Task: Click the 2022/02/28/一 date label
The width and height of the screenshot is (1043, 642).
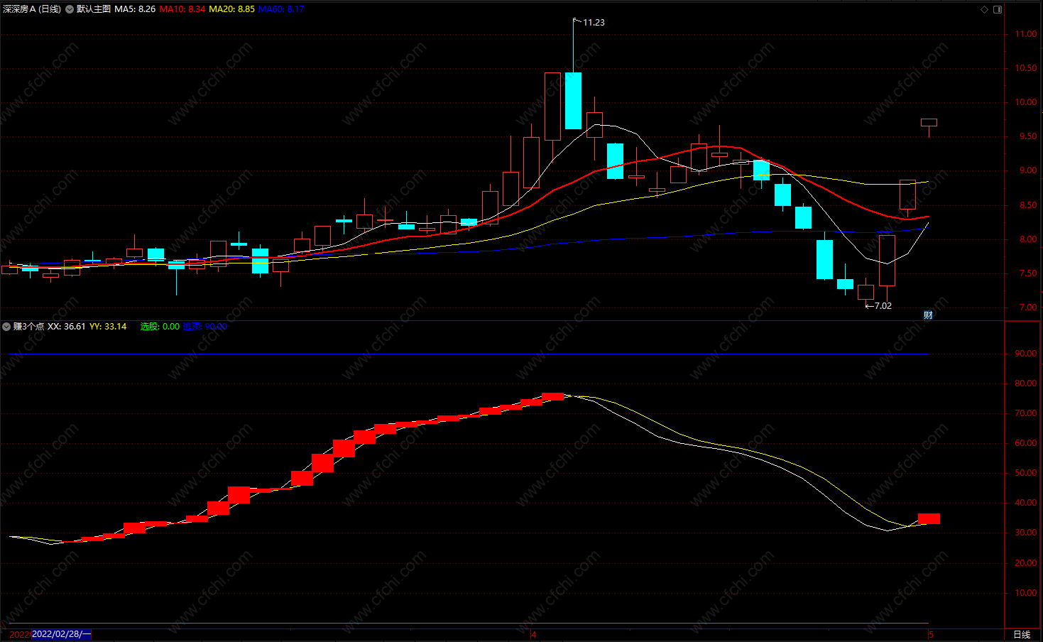Action: 62,634
